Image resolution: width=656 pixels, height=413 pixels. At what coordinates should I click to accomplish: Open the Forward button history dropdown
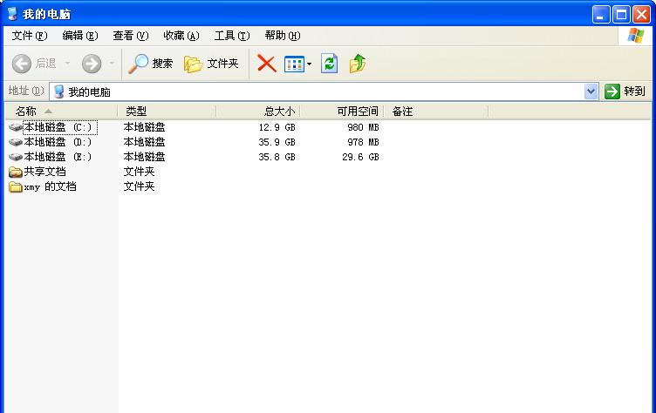pyautogui.click(x=112, y=64)
